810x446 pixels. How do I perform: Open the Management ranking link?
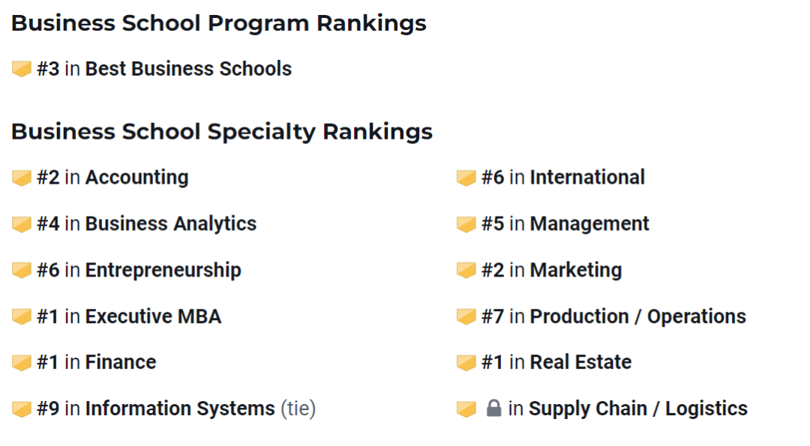(589, 223)
